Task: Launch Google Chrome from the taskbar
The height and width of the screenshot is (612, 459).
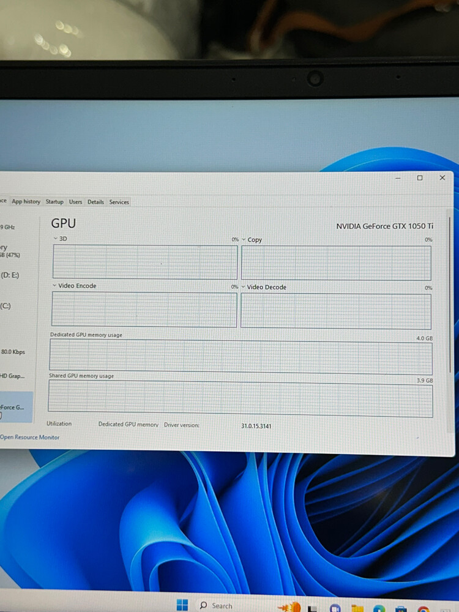Action: 423,609
